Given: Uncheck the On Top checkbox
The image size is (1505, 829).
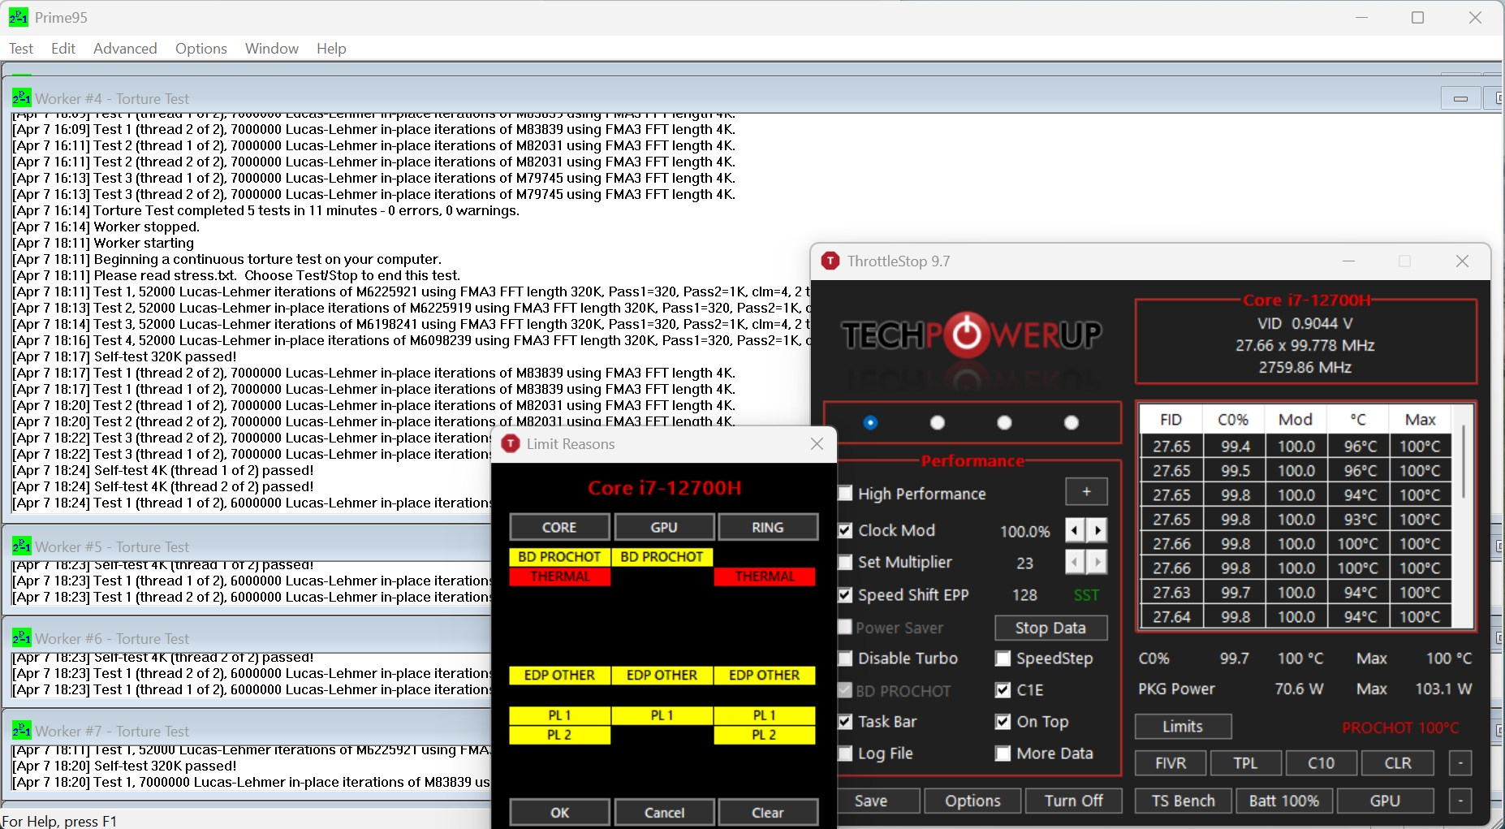Looking at the screenshot, I should tap(1003, 722).
